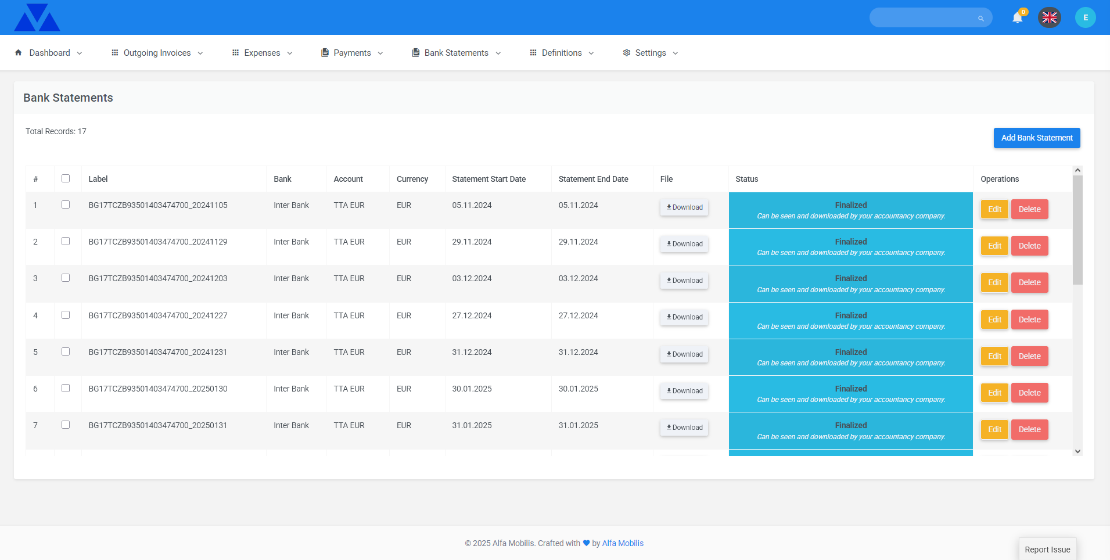The height and width of the screenshot is (560, 1110).
Task: Open the user avatar E menu
Action: (1085, 17)
